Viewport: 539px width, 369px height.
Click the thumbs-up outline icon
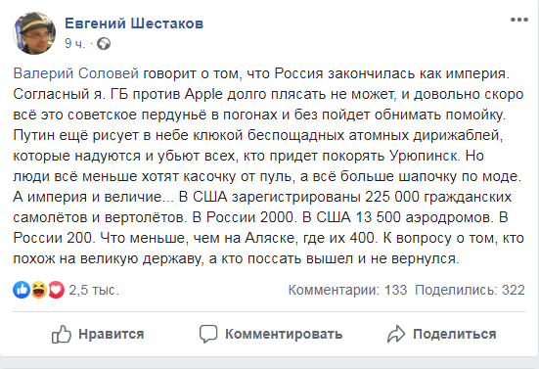(62, 334)
